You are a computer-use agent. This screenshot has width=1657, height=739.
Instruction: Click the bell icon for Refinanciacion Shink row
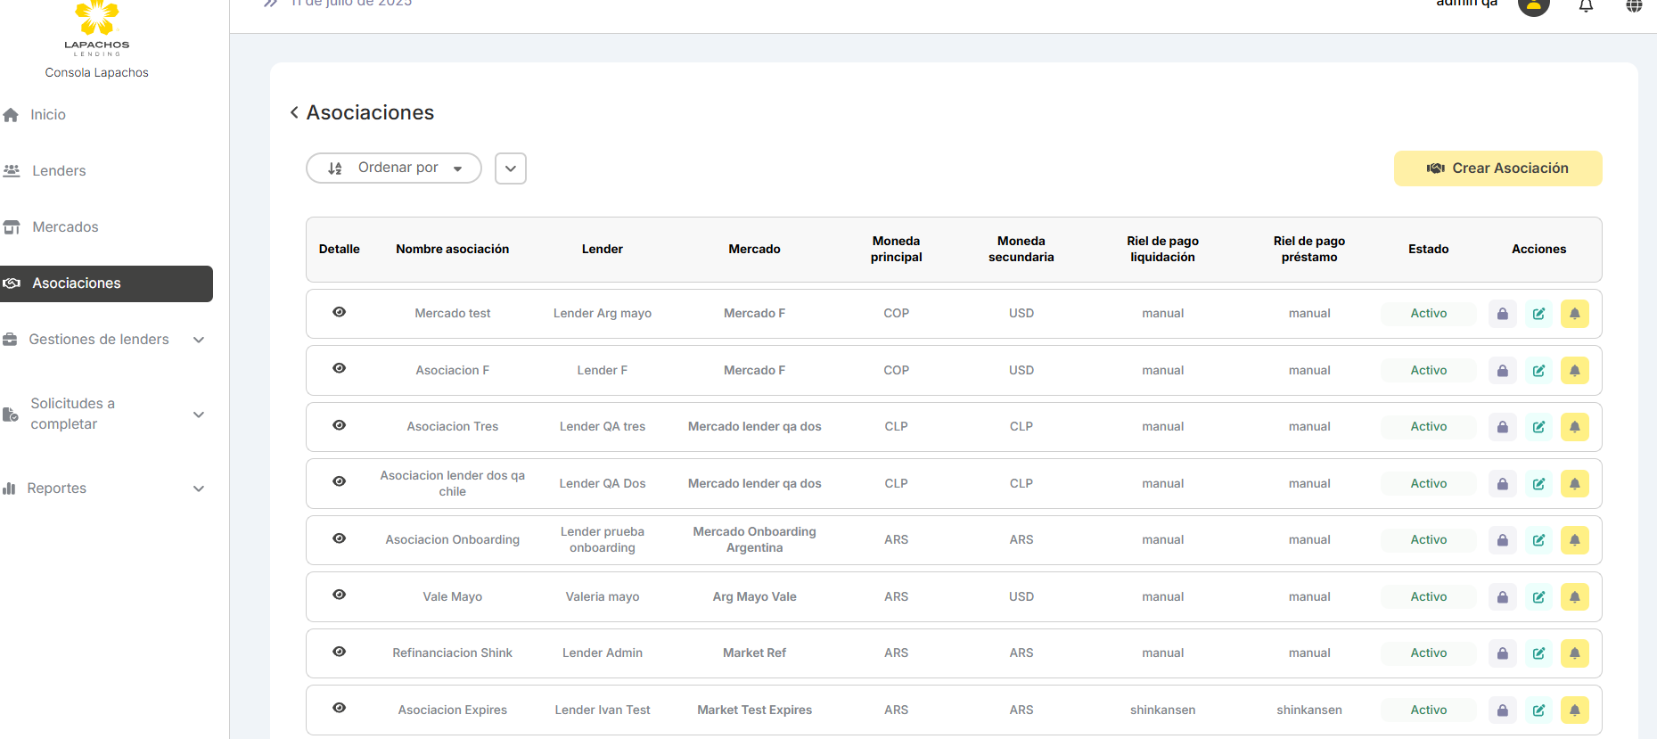click(x=1574, y=653)
